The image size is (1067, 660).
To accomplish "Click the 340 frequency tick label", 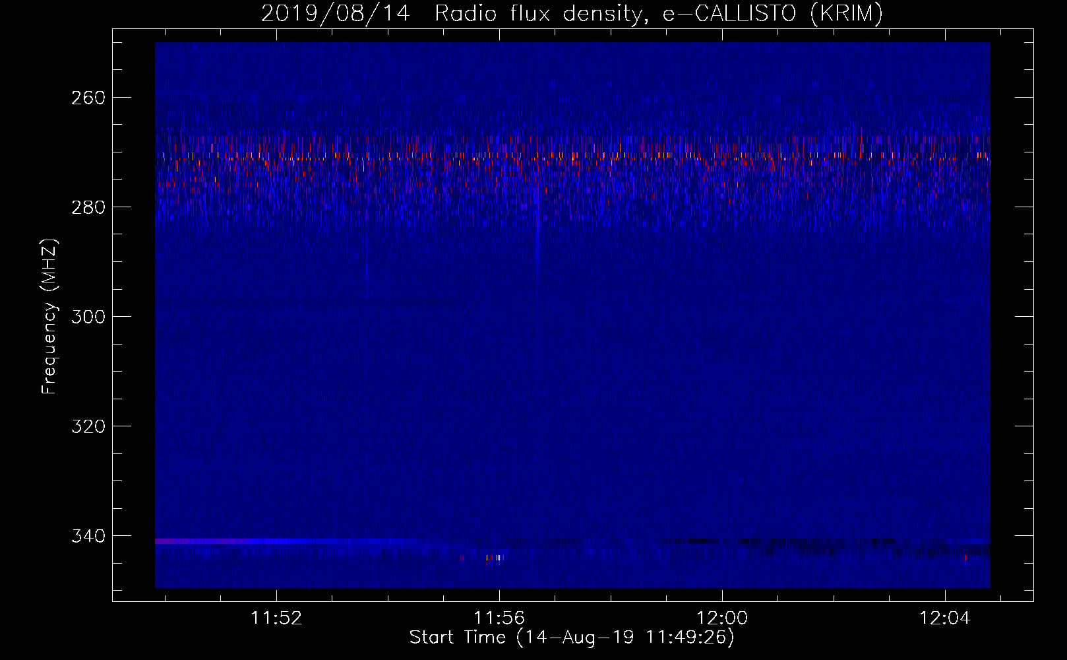I will (x=88, y=536).
